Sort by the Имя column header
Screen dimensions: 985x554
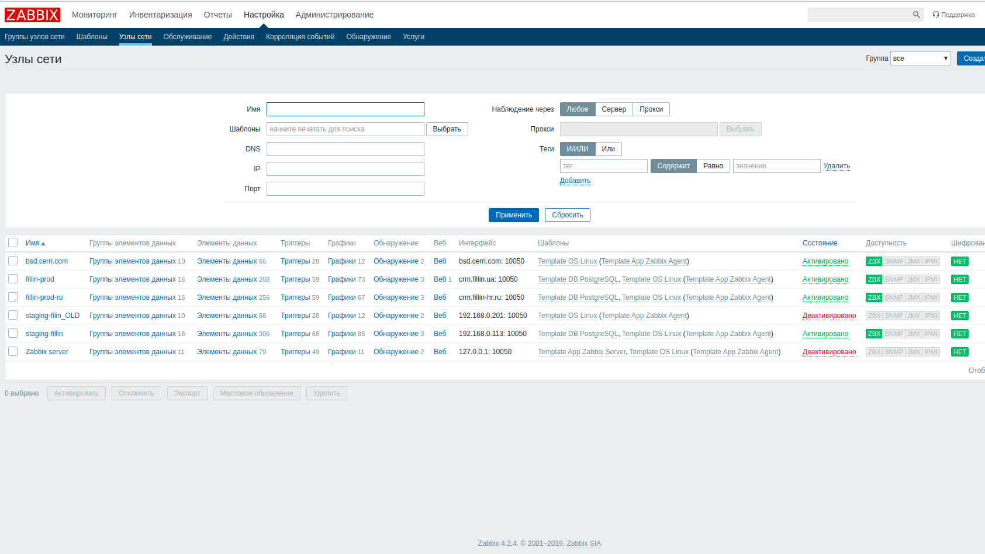point(35,243)
